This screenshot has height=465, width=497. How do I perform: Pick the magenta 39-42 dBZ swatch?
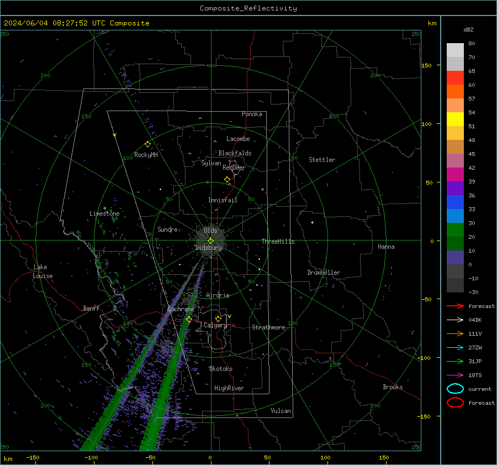455,175
